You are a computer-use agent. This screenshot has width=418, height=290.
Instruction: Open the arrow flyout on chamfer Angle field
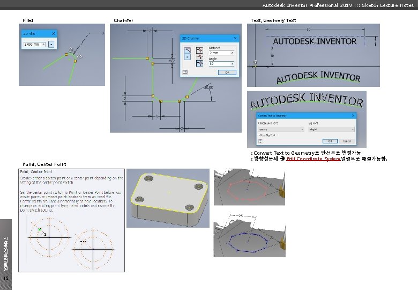coord(232,64)
